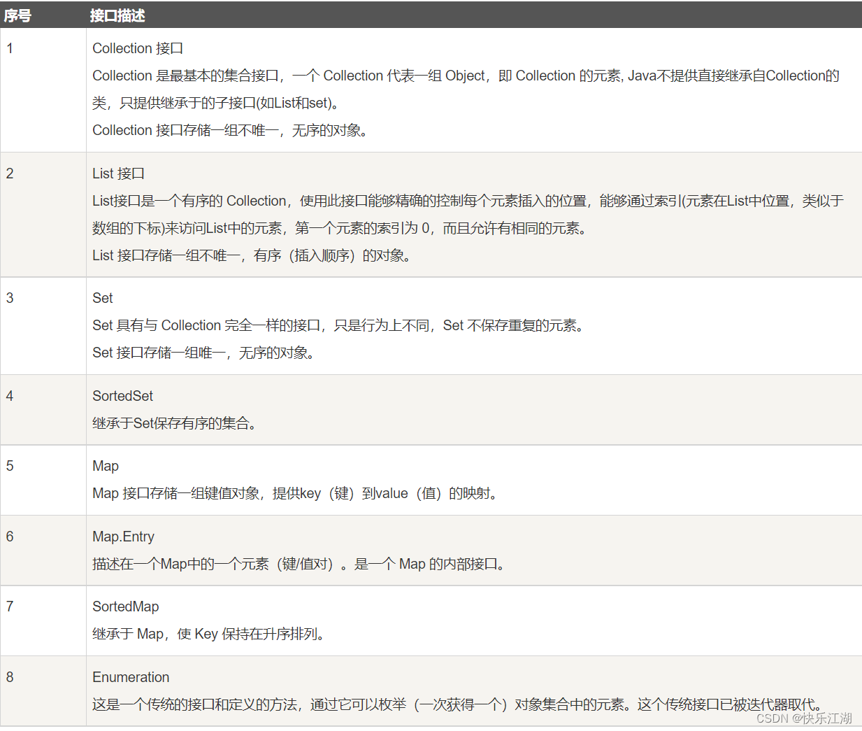
Task: Select row number 2 cell
Action: click(x=43, y=215)
